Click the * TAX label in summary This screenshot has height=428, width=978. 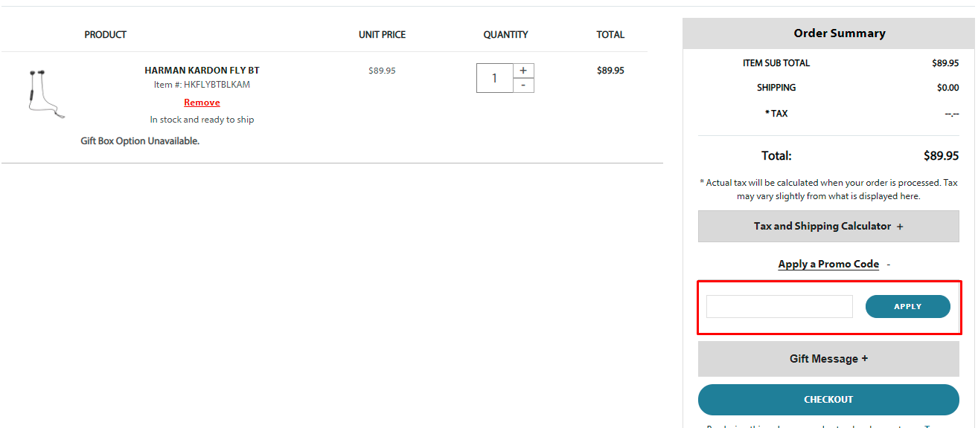pos(776,114)
